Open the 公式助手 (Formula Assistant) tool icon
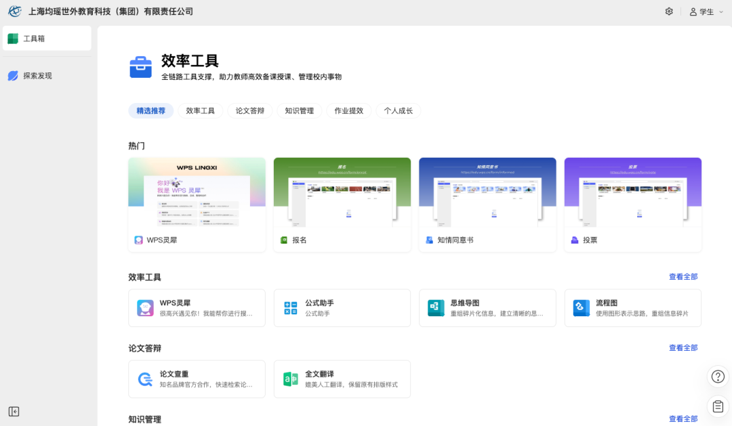The image size is (732, 426). (x=291, y=307)
